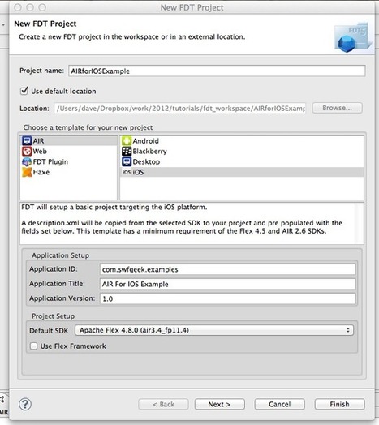379x425 pixels.
Task: Click the Finish button
Action: pos(339,404)
